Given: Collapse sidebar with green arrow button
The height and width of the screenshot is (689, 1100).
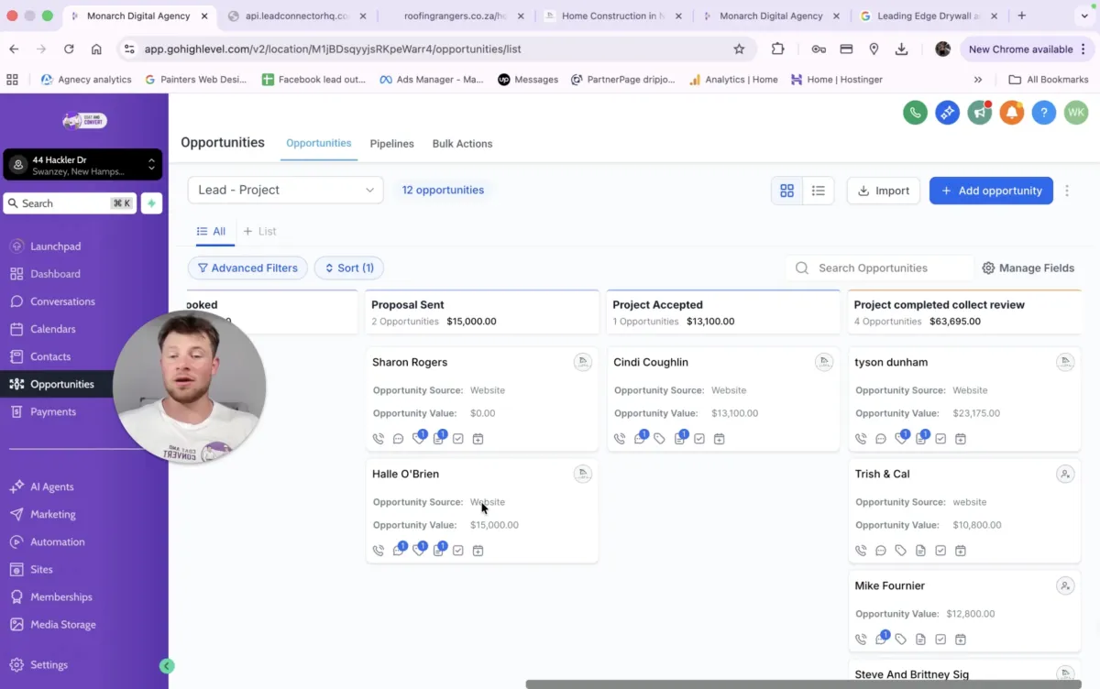Looking at the screenshot, I should click(167, 666).
